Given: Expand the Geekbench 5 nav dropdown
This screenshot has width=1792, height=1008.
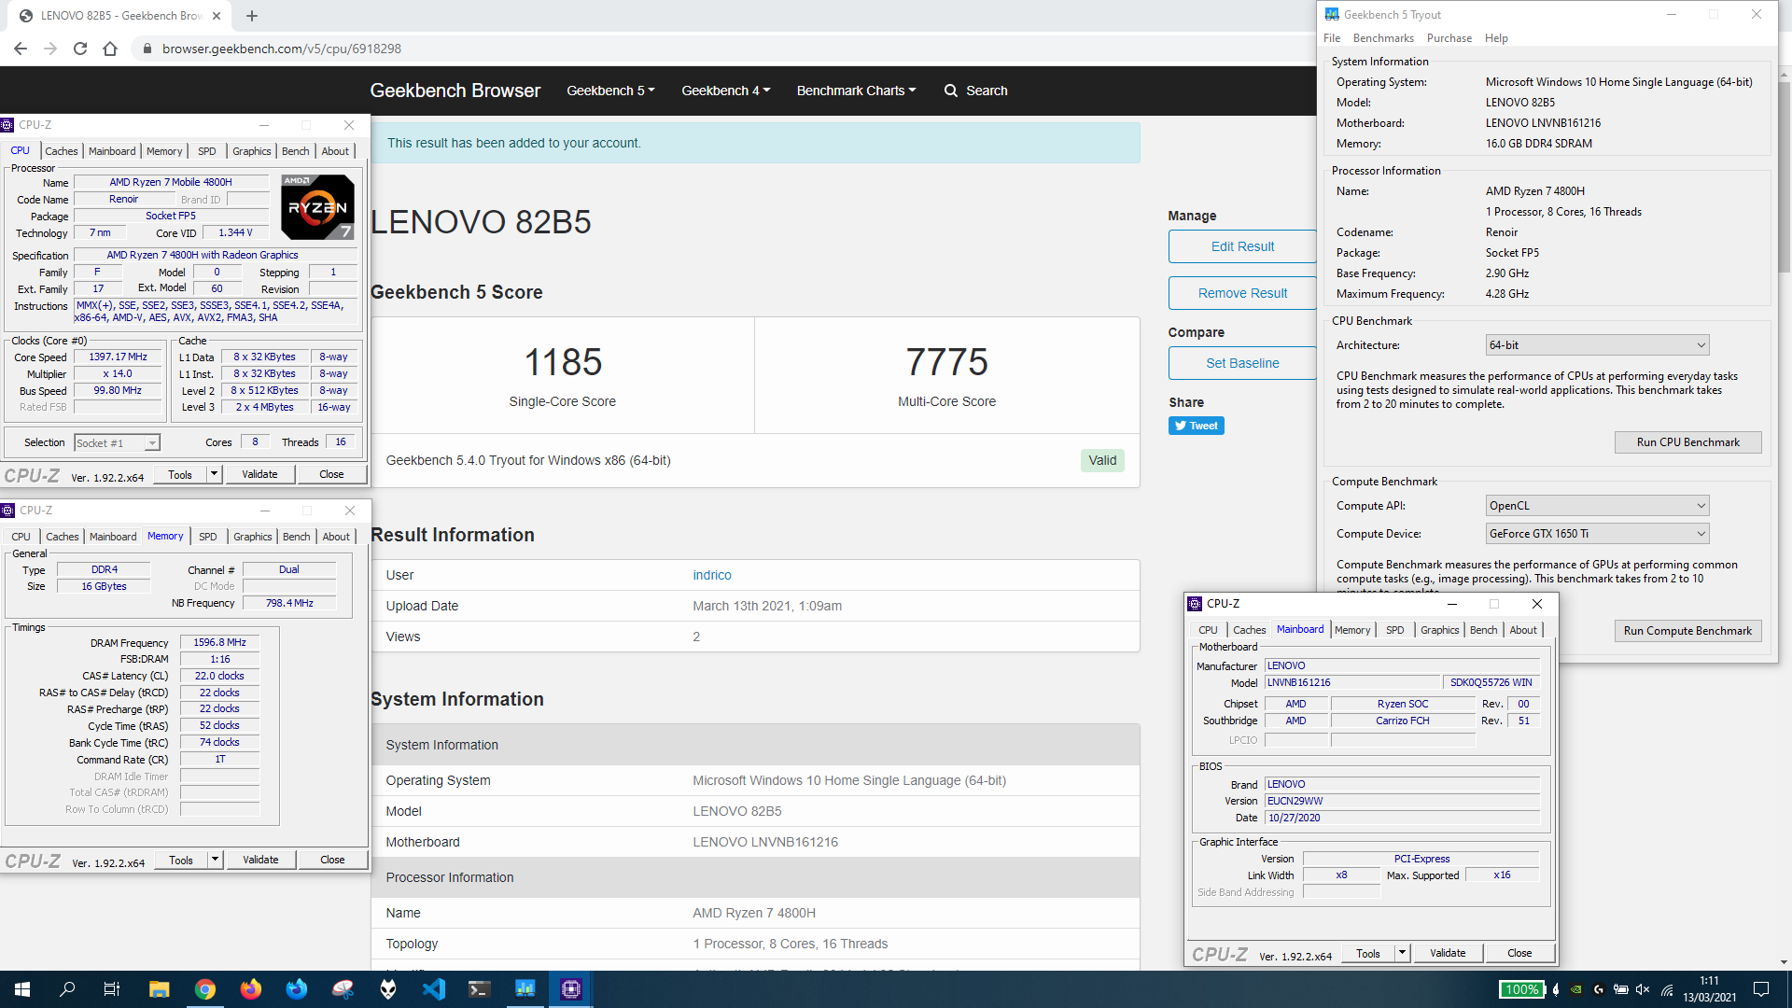Looking at the screenshot, I should (610, 91).
